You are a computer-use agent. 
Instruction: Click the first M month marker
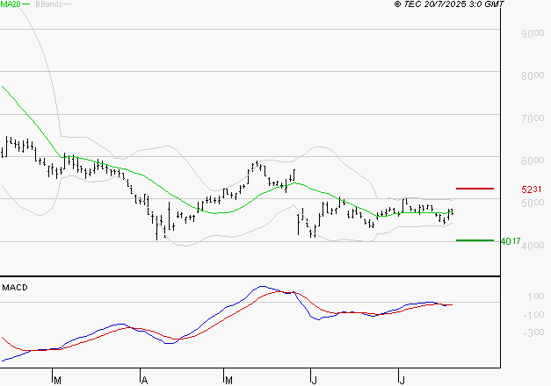(x=58, y=381)
